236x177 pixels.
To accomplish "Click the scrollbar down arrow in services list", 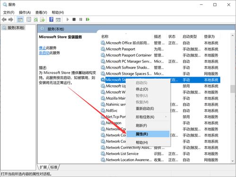I will pyautogui.click(x=233, y=161).
